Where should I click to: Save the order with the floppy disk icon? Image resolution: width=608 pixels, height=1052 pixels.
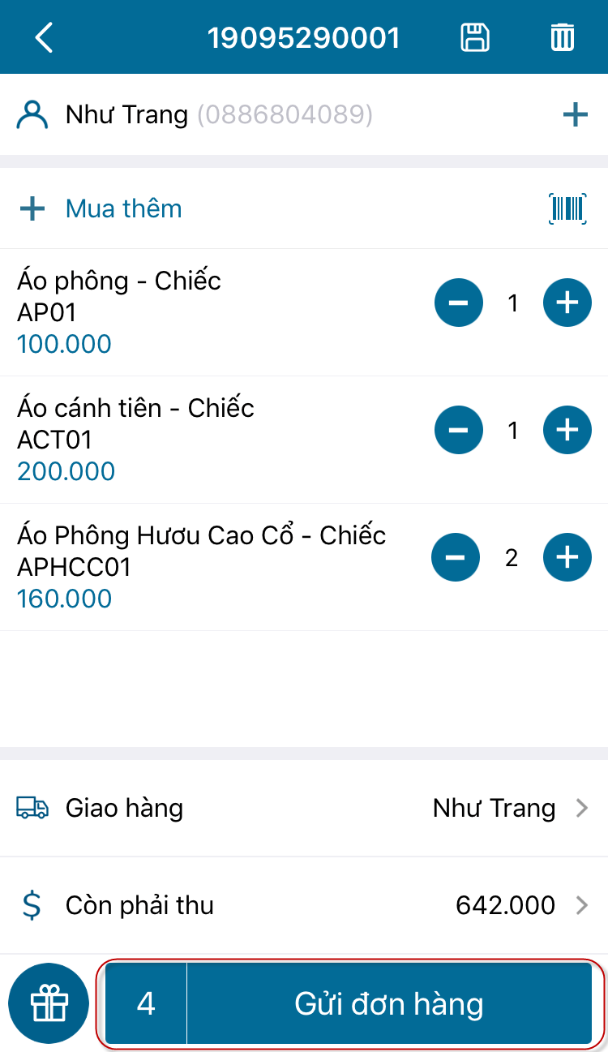475,38
